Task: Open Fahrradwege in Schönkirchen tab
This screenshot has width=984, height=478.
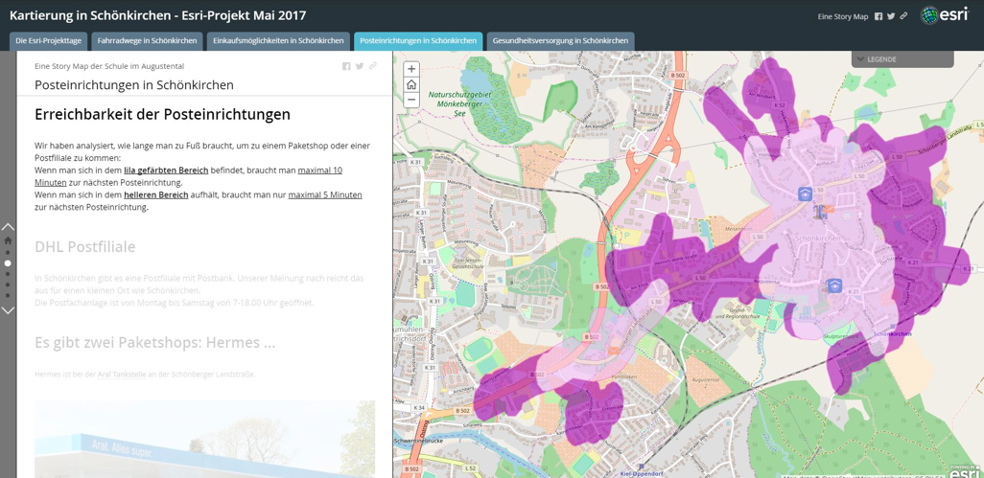Action: click(x=147, y=41)
